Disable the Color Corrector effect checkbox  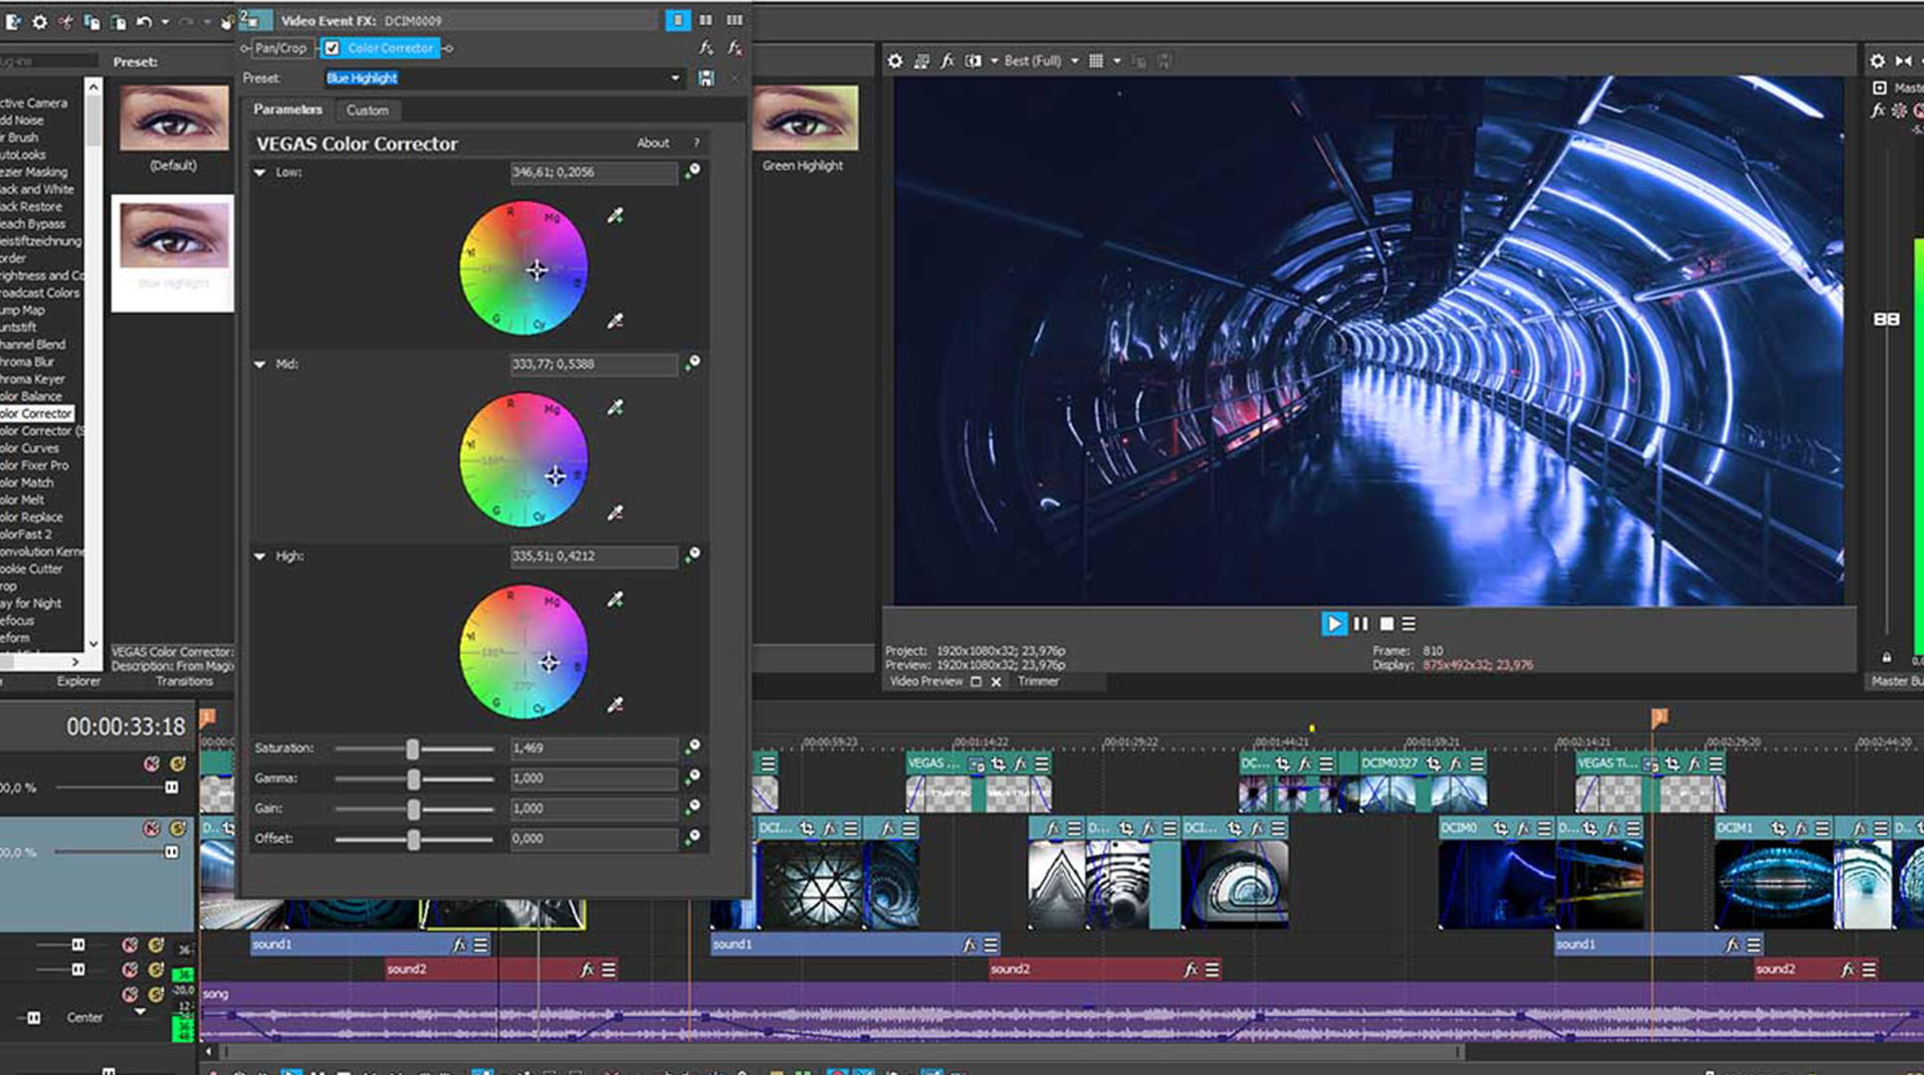click(331, 48)
